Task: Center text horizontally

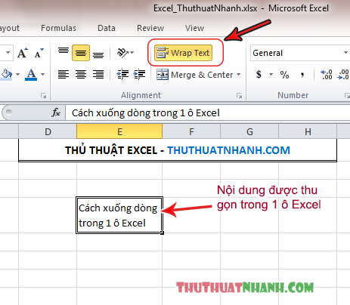Action: tap(81, 75)
